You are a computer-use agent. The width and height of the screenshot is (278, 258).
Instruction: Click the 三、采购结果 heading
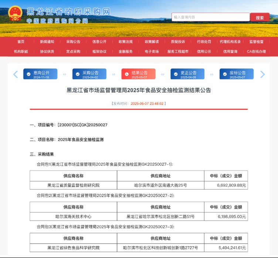coord(42,154)
